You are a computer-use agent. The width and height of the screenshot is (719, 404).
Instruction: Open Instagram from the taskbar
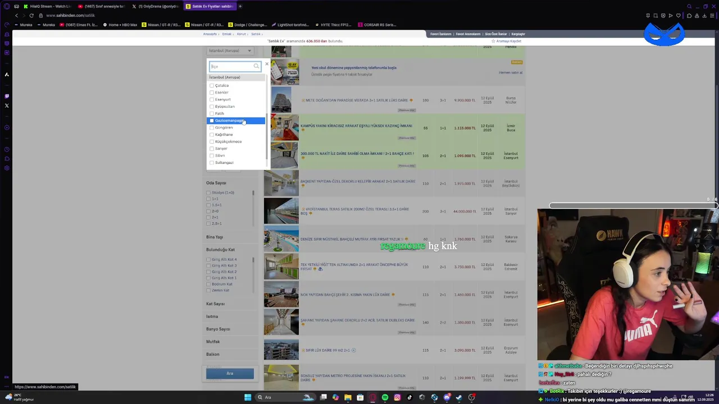pos(397,397)
